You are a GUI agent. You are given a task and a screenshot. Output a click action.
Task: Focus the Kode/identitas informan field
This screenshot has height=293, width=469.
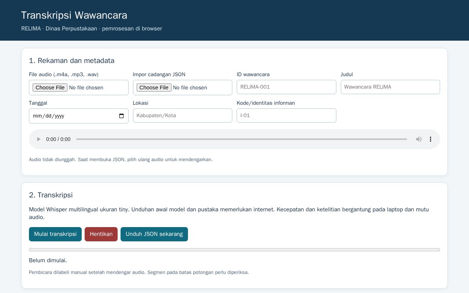pos(287,115)
